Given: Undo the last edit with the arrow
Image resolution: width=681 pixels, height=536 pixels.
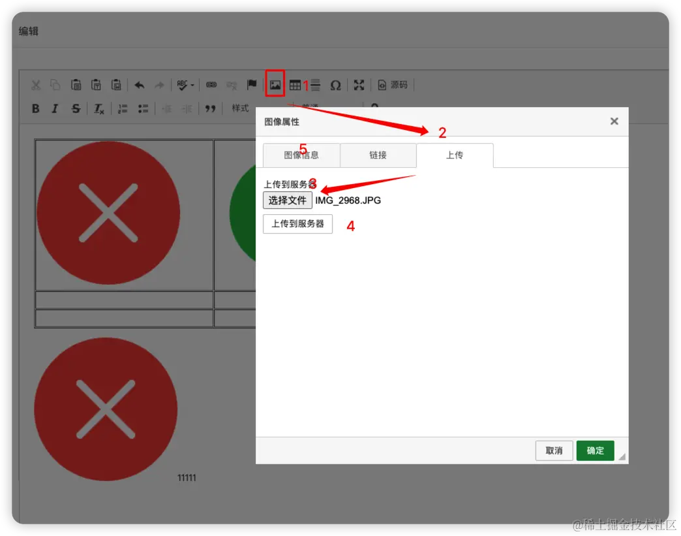Looking at the screenshot, I should click(139, 85).
